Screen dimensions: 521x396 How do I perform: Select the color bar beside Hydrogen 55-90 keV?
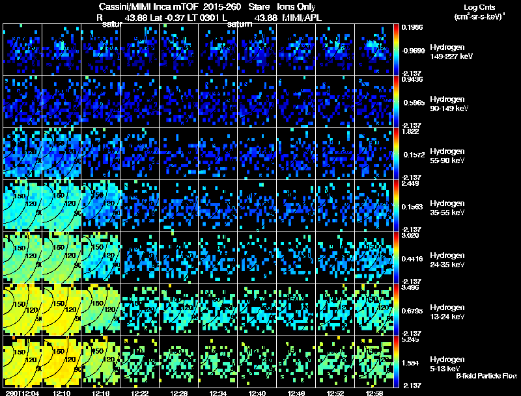tap(396, 154)
